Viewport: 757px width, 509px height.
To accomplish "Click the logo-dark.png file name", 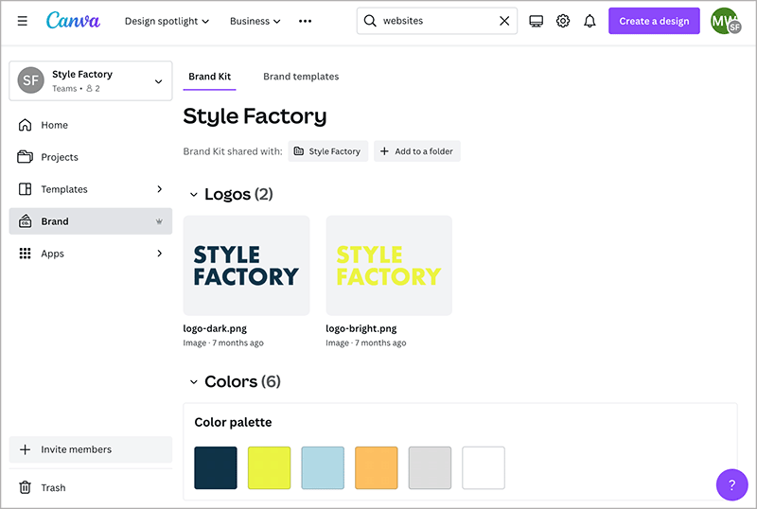I will (215, 328).
